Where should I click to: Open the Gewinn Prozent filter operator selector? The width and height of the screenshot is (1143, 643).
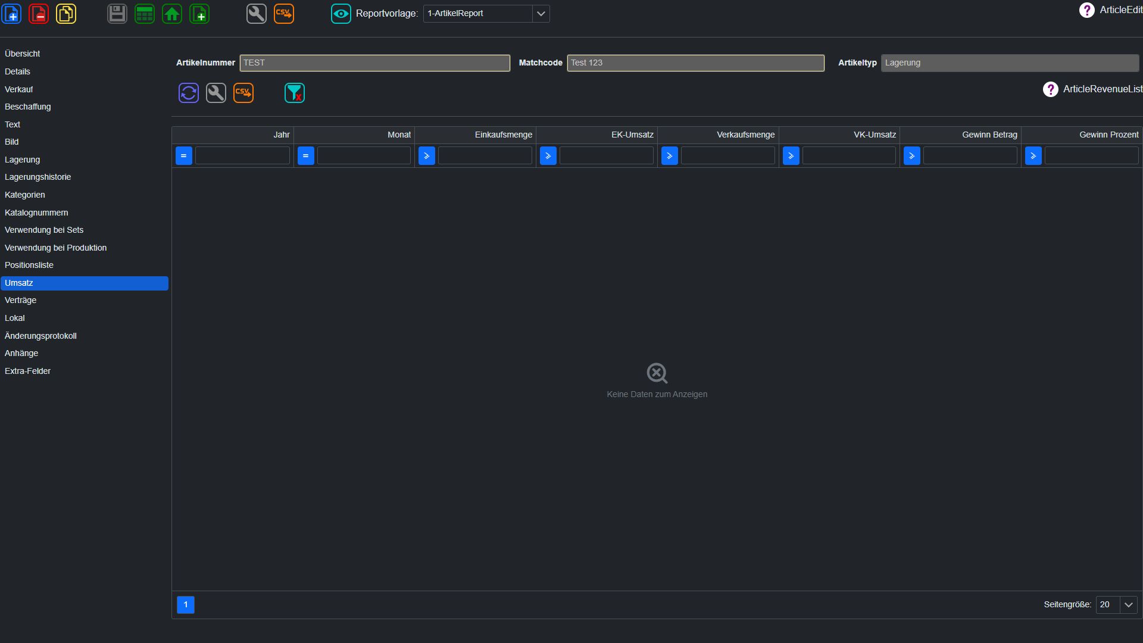(1033, 156)
